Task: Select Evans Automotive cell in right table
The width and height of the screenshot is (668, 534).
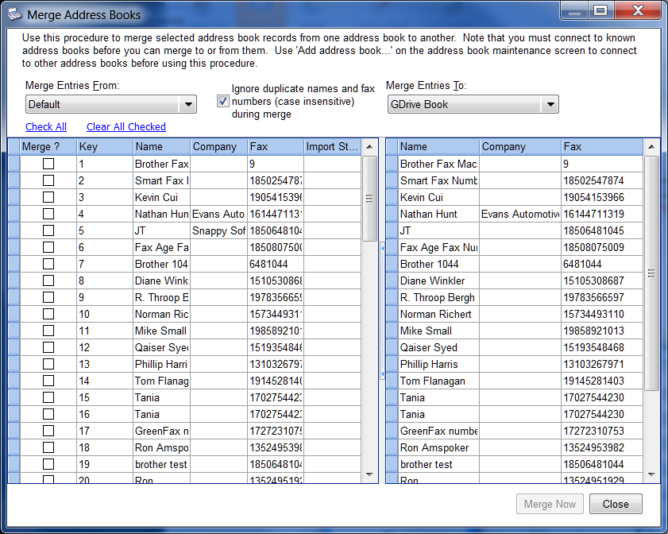Action: coord(519,214)
